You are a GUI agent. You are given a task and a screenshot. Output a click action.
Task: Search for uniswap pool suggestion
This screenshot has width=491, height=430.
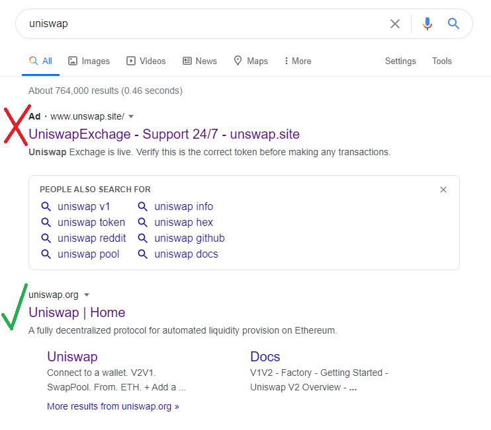88,254
